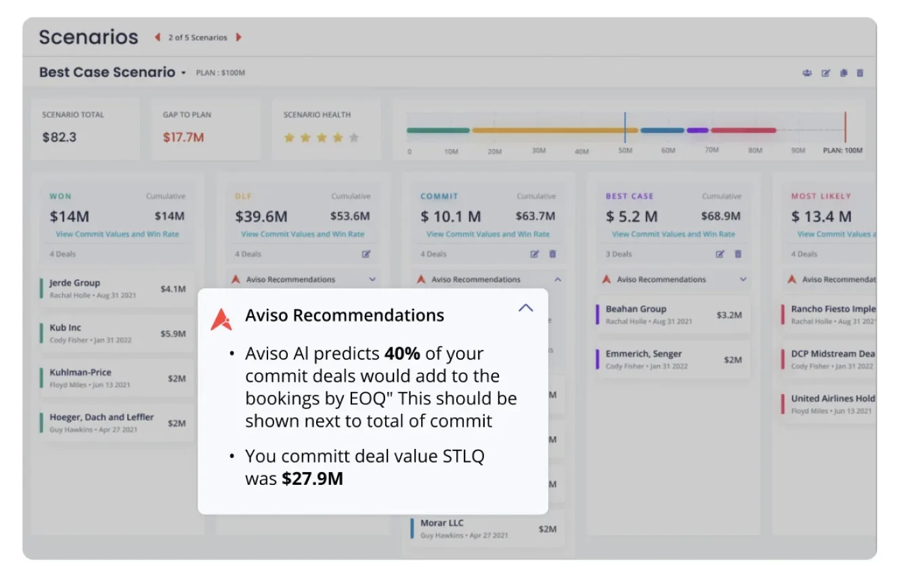Click the Commit cumulative $63.7M value
Viewport: 899px width, 577px height.
[x=535, y=217]
